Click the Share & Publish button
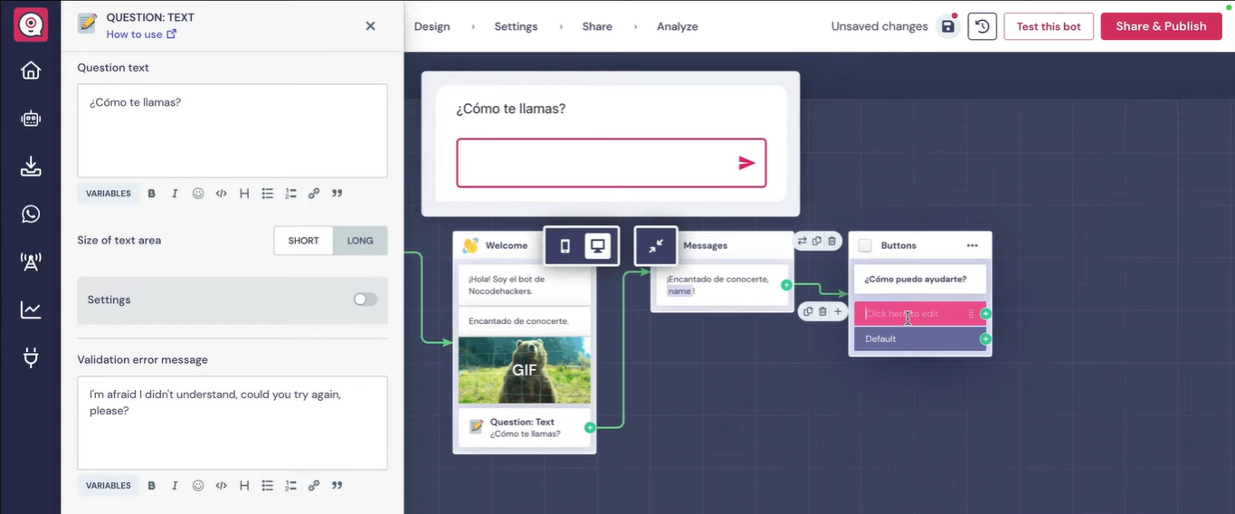The width and height of the screenshot is (1235, 514). coord(1161,26)
